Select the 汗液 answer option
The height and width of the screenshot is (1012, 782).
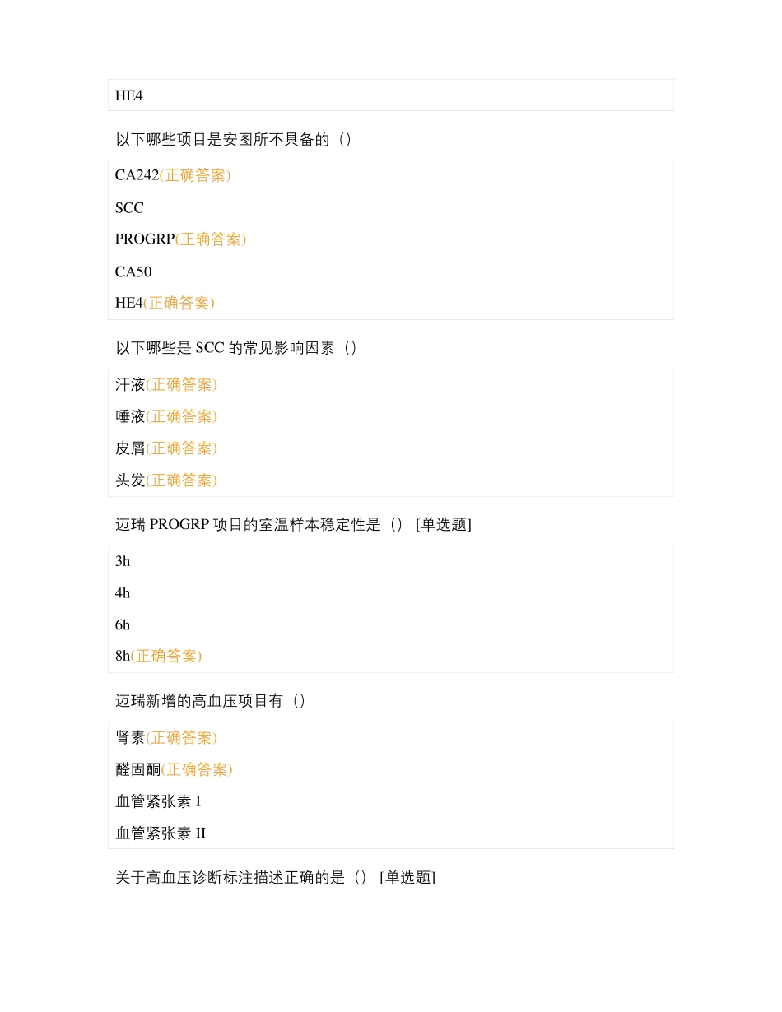[130, 384]
